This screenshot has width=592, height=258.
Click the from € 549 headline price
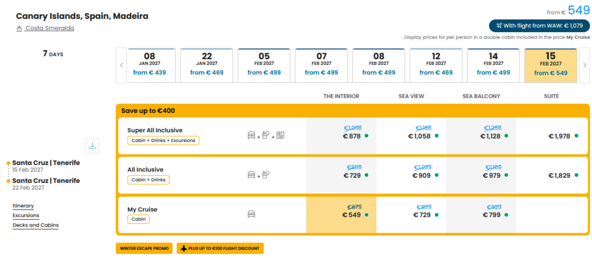[568, 11]
